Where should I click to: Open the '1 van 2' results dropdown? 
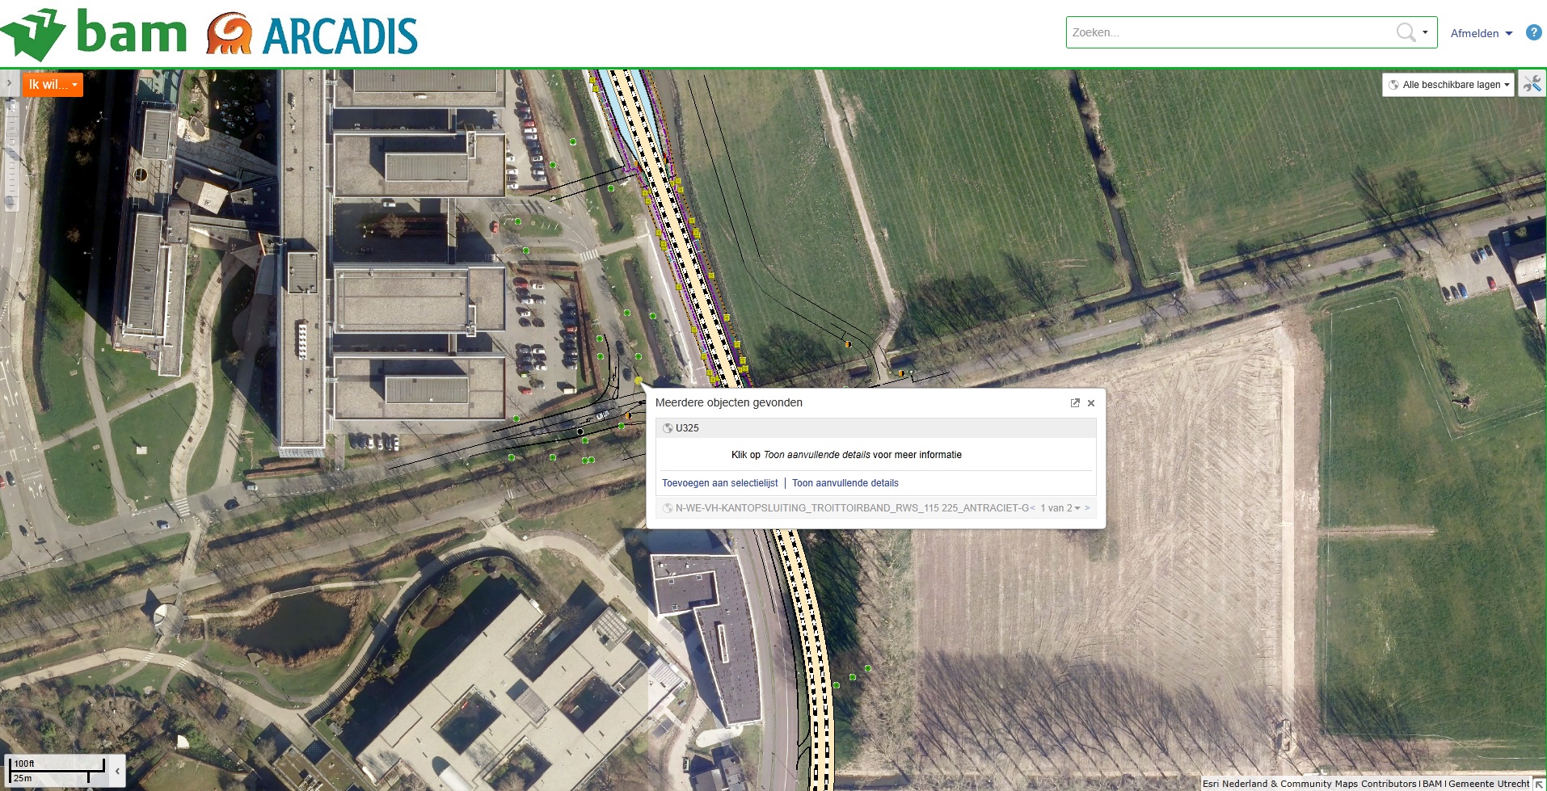[1060, 508]
